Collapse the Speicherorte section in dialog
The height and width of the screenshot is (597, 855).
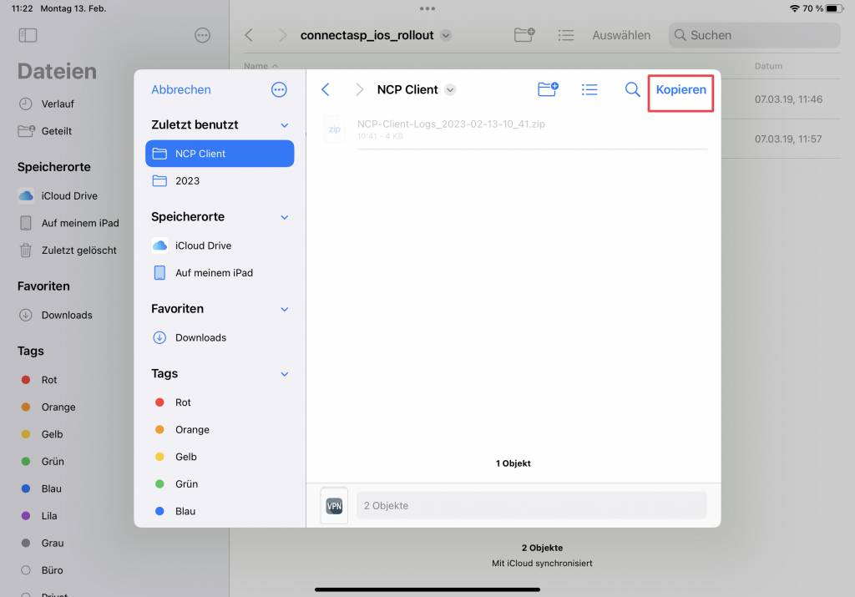tap(284, 217)
